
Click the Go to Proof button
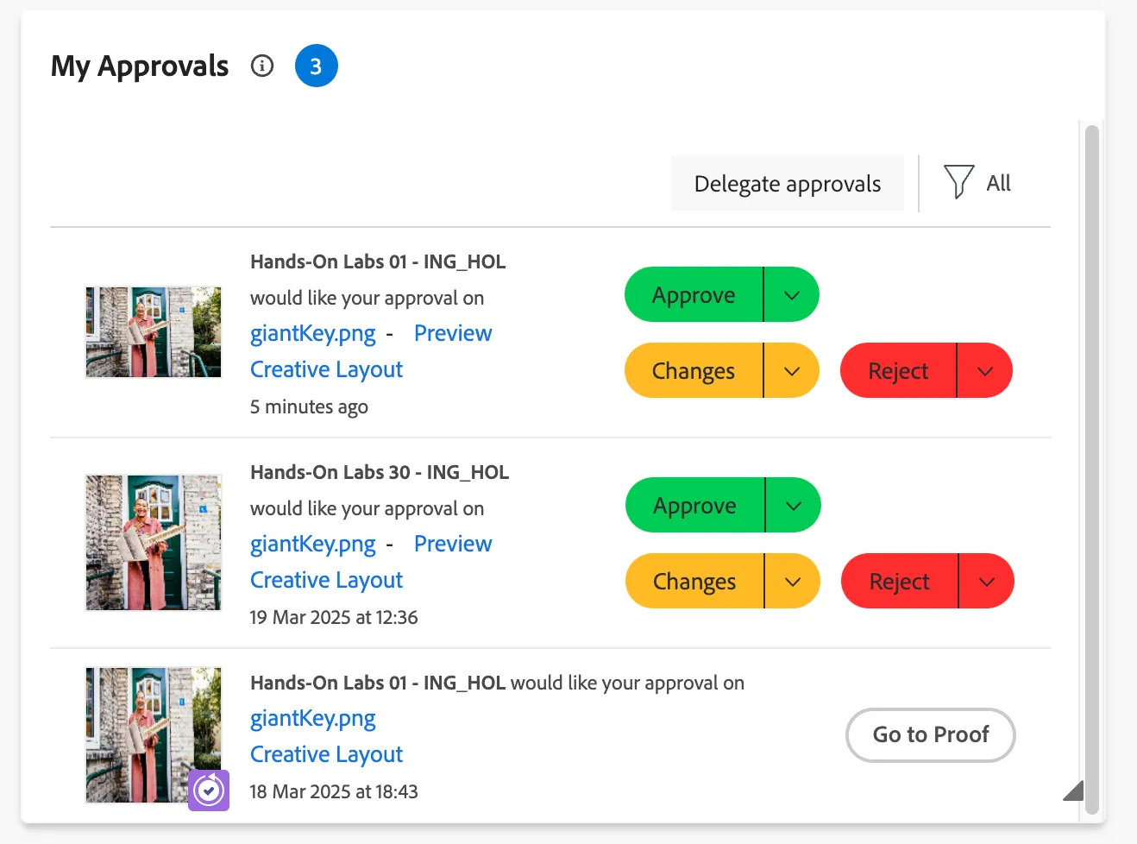(x=931, y=735)
